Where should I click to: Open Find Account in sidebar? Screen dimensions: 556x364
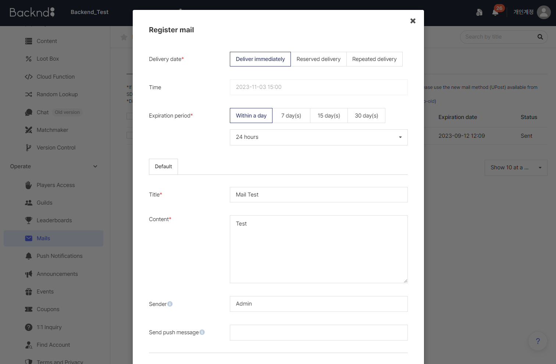coord(54,345)
